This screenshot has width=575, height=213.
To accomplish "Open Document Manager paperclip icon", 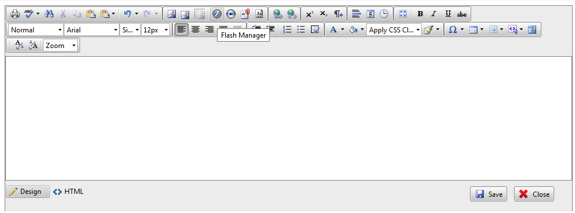I will 245,14.
